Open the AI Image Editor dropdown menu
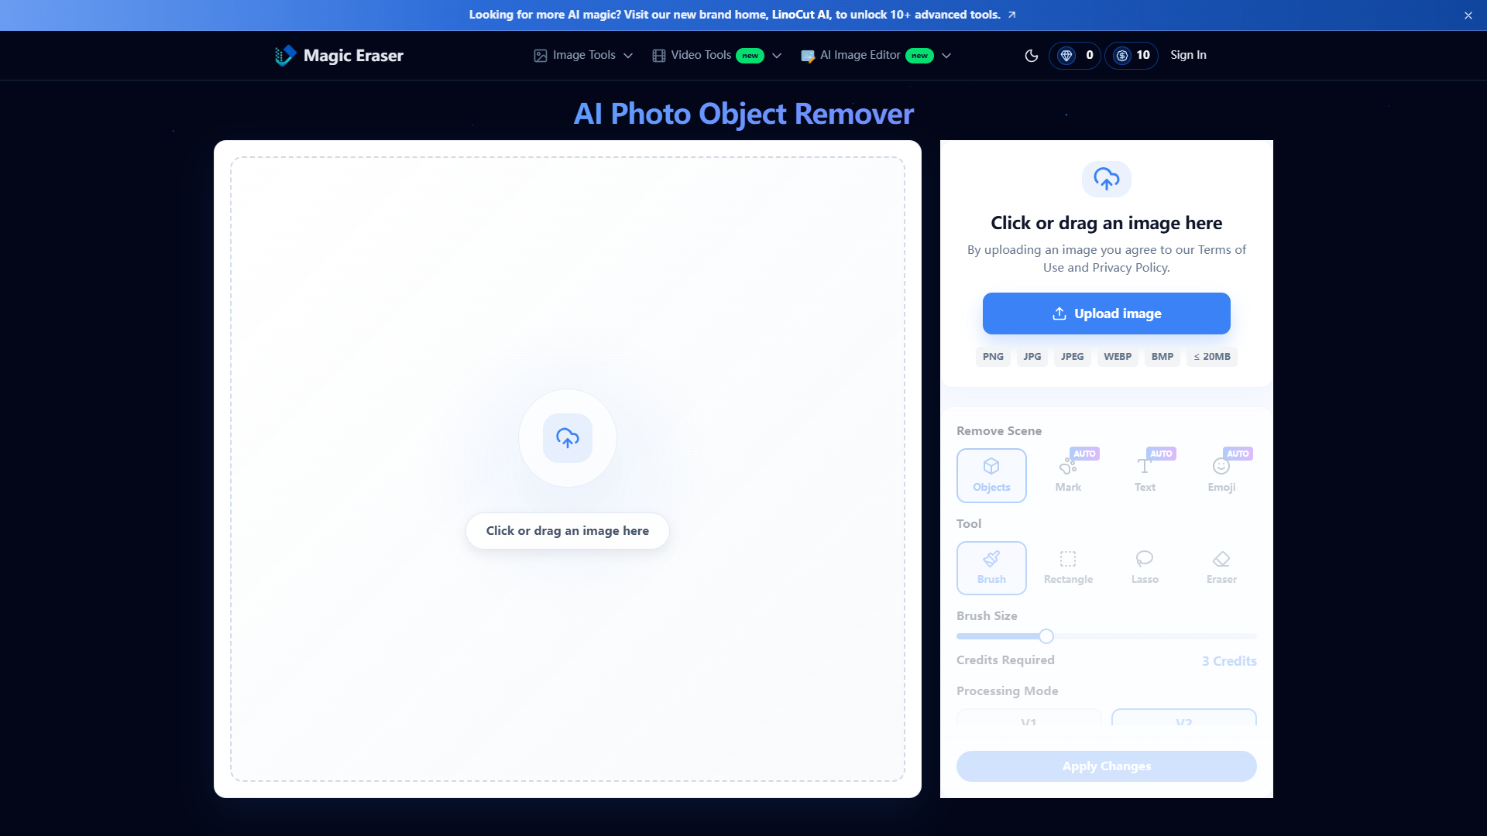Viewport: 1487px width, 836px height. tap(876, 55)
